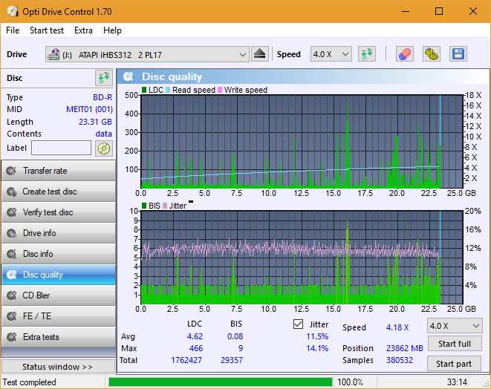Image resolution: width=491 pixels, height=389 pixels.
Task: Open the Help menu
Action: (x=112, y=30)
